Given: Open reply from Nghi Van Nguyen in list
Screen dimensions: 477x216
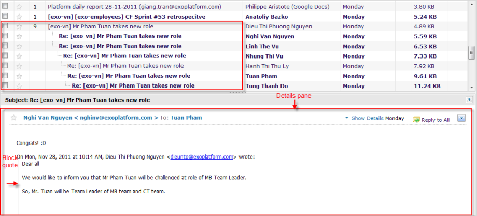Looking at the screenshot, I should (x=120, y=36).
